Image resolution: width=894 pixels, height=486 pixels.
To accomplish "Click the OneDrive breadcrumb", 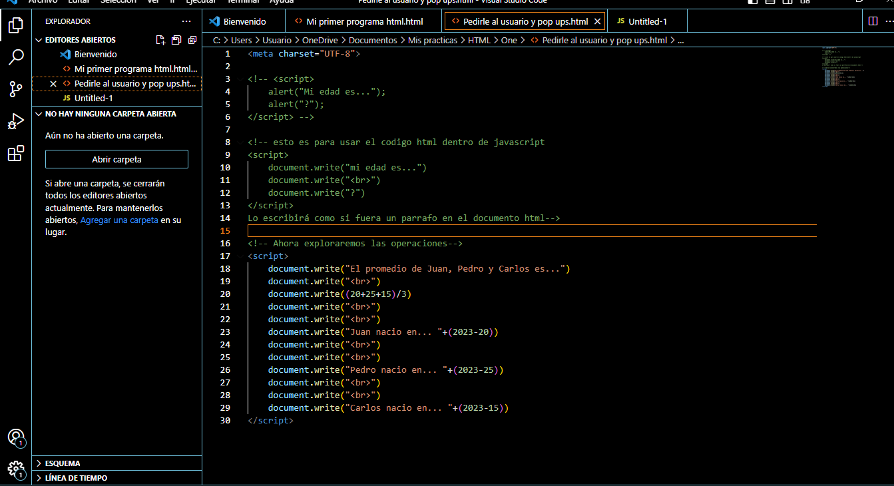I will (320, 40).
